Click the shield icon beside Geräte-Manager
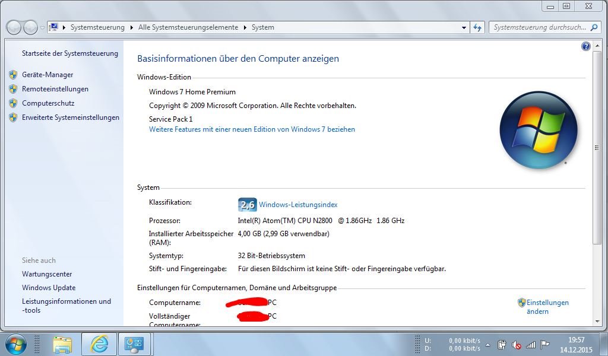 point(13,75)
